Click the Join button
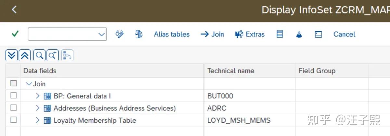Viewport: 390px width, 136px height. pos(212,34)
